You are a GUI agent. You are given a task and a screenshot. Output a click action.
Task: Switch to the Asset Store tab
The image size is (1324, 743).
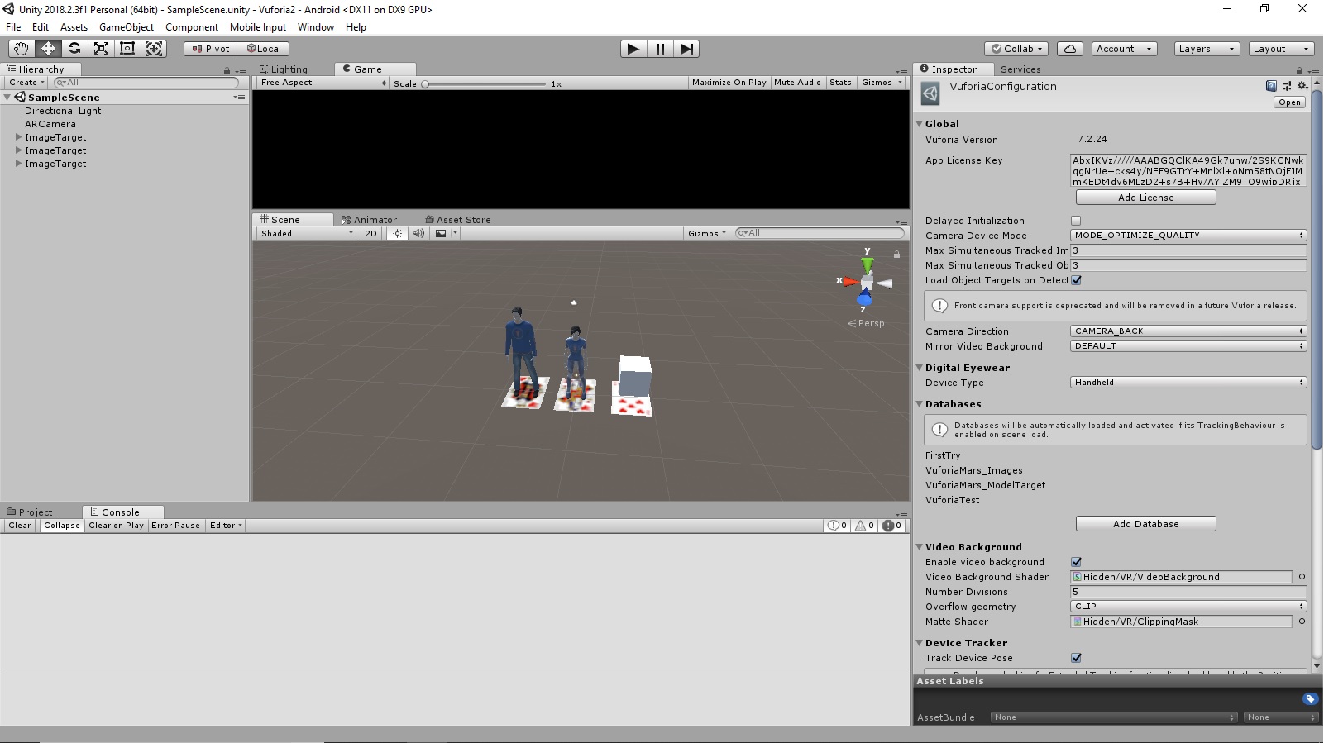458,220
